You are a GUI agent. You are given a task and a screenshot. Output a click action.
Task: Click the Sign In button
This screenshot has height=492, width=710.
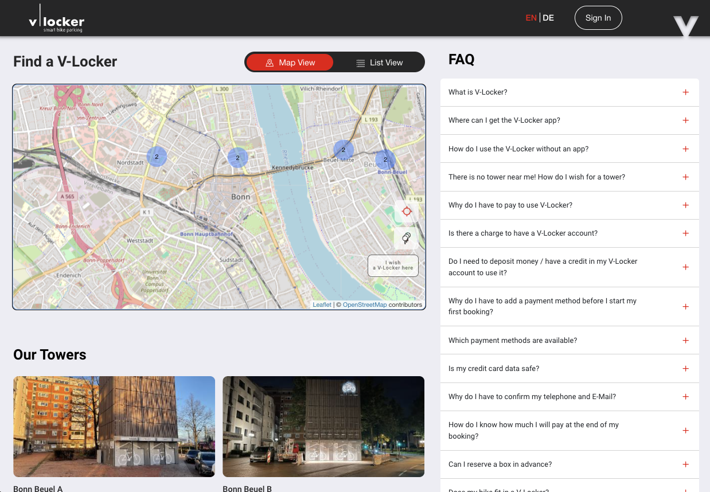(598, 18)
